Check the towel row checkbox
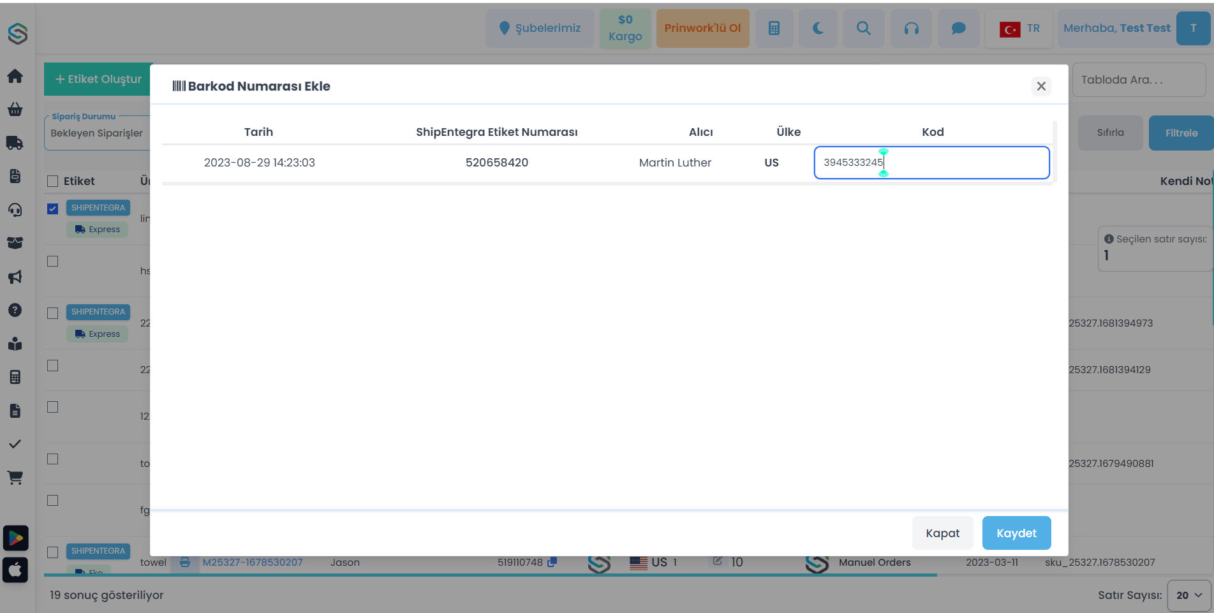 point(53,552)
